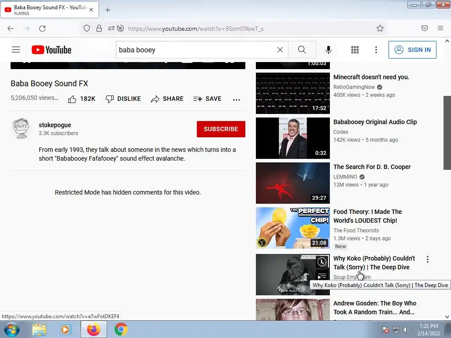Click the DISLIKE thumbs-down button
Viewport: 451px width, 338px height.
coord(123,99)
